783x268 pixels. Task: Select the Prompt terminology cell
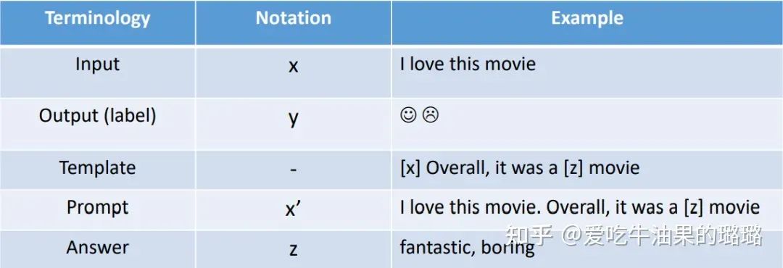pyautogui.click(x=97, y=208)
